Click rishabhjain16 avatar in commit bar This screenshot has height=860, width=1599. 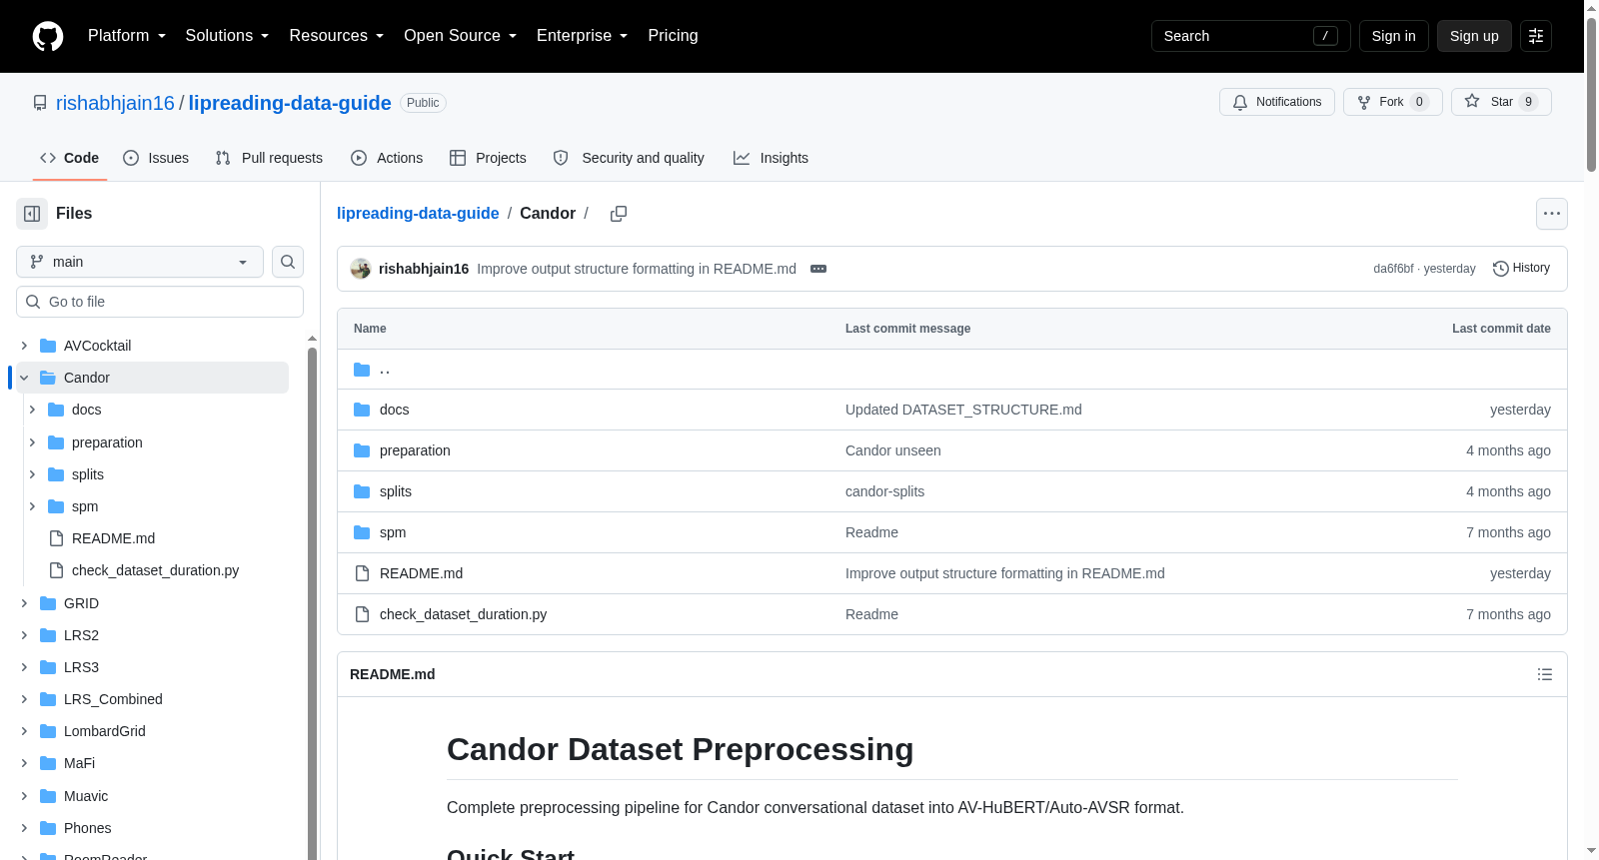pyautogui.click(x=361, y=269)
